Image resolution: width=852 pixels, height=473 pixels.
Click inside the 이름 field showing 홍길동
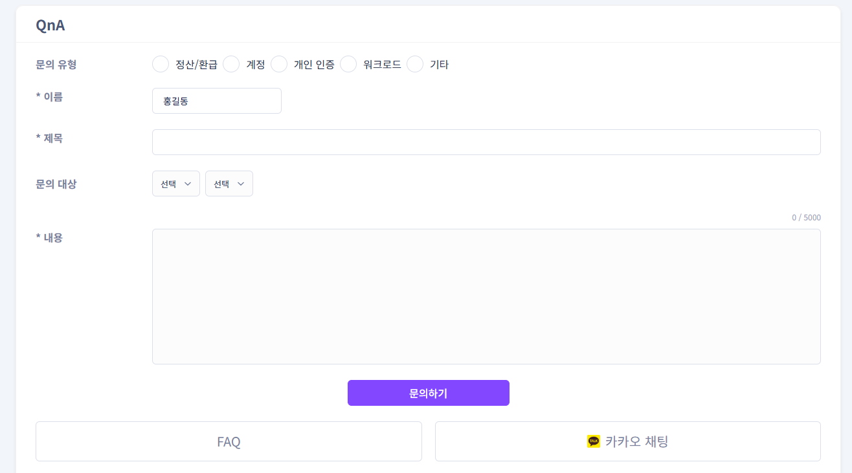tap(216, 101)
